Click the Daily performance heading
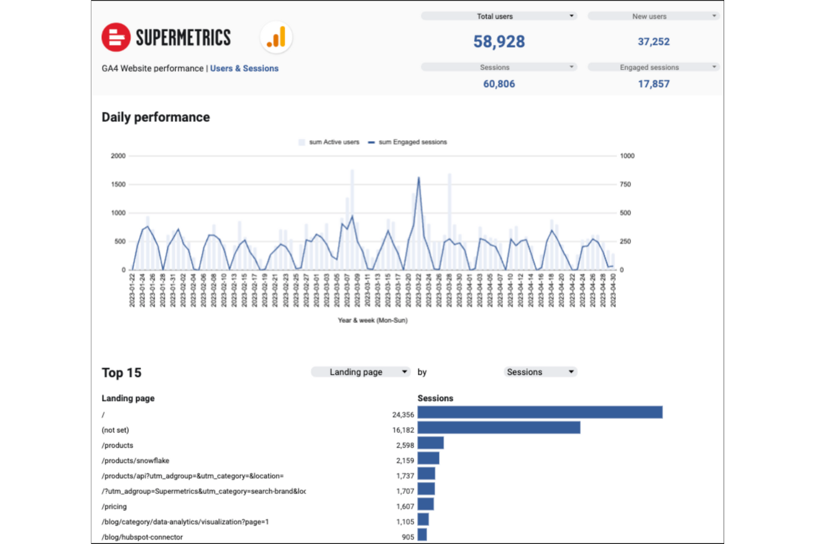 (156, 117)
